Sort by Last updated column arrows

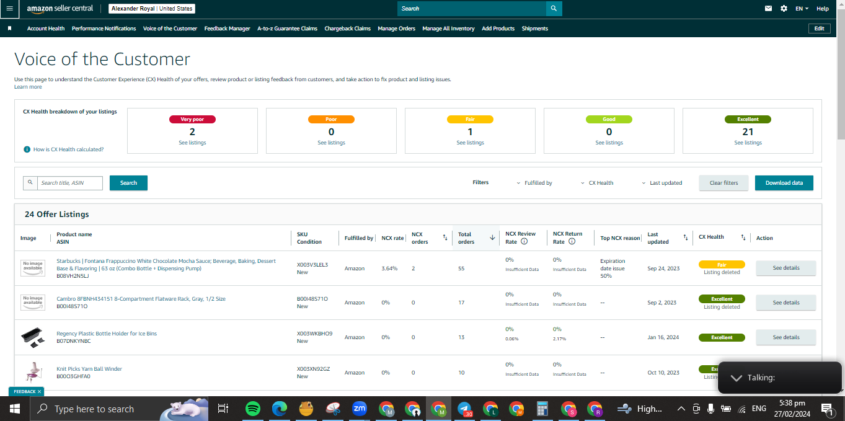(685, 238)
